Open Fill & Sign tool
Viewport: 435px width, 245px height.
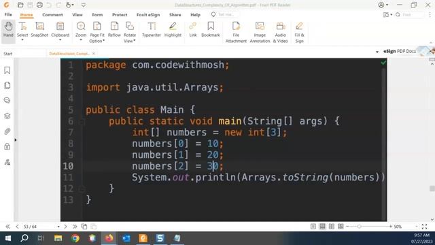(x=299, y=32)
